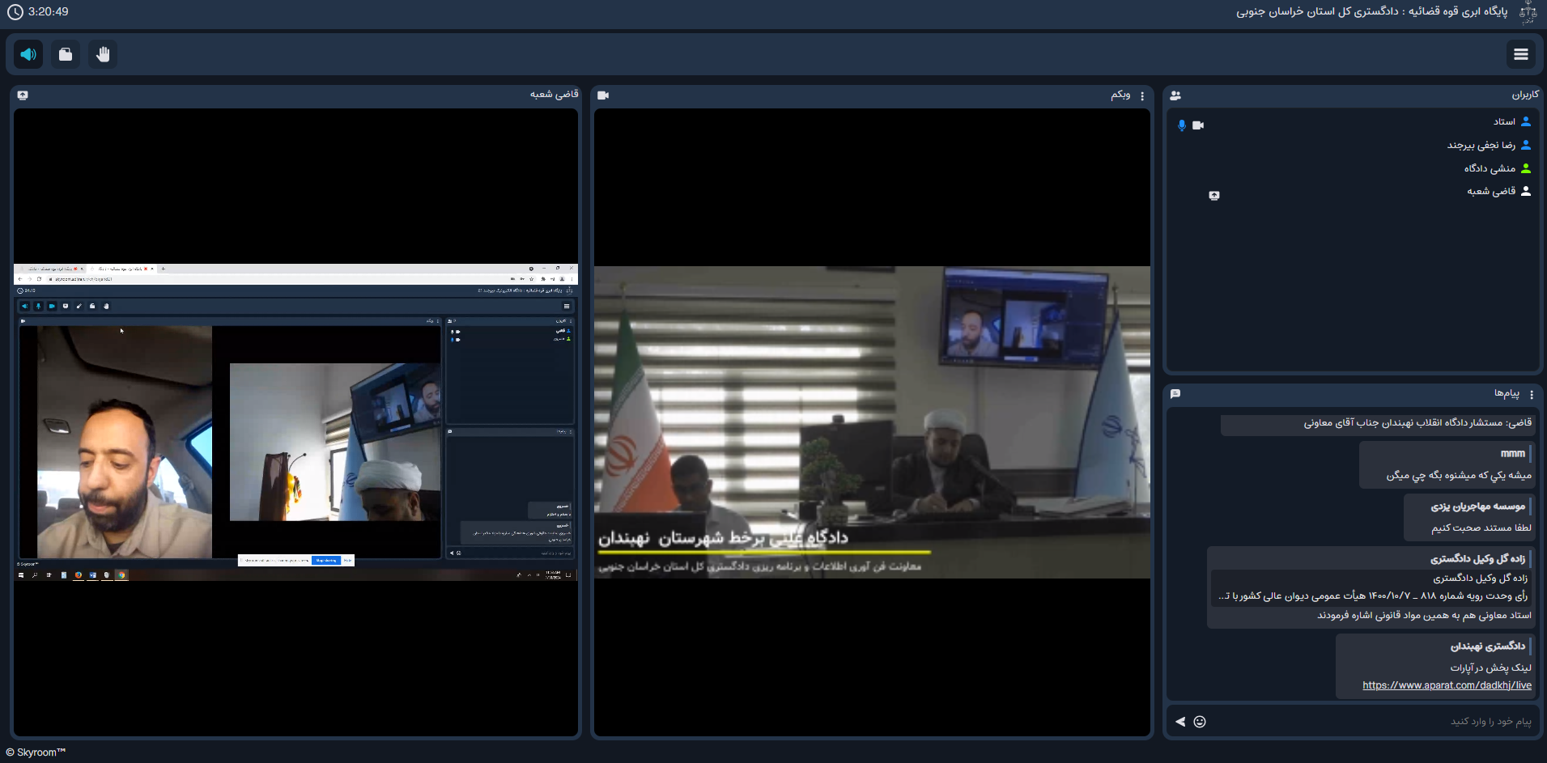Image resolution: width=1547 pixels, height=763 pixels.
Task: Open the aparat.com live stream link
Action: pyautogui.click(x=1447, y=685)
